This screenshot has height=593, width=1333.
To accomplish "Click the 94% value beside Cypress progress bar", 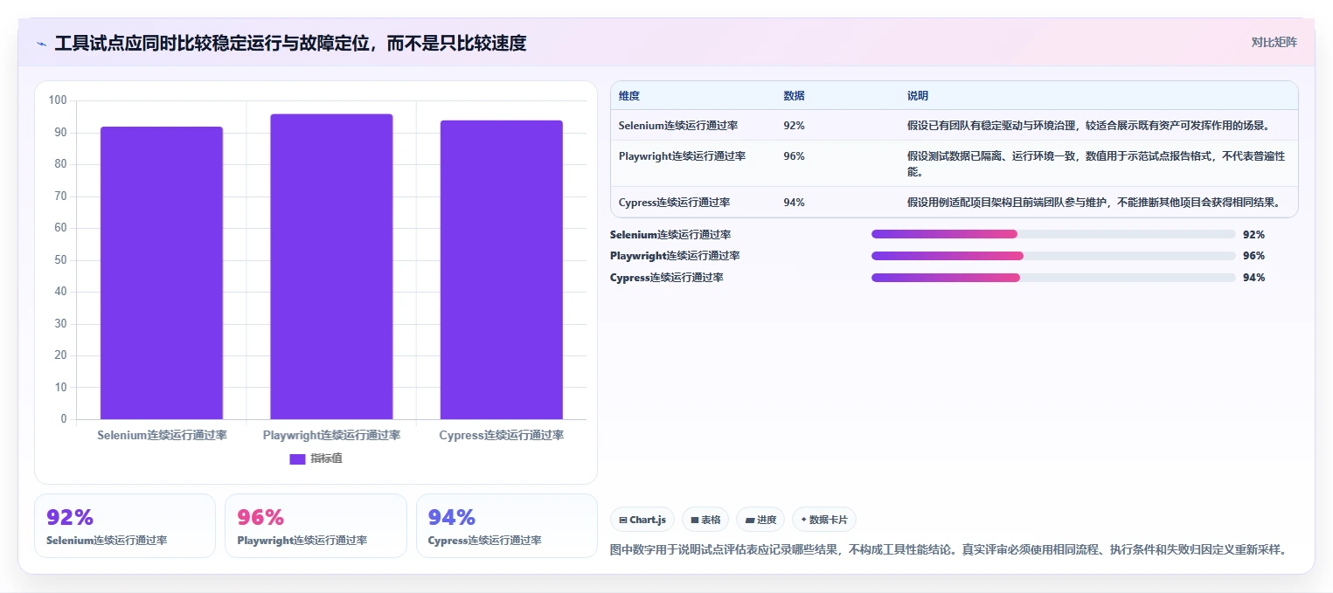I will tap(1253, 278).
